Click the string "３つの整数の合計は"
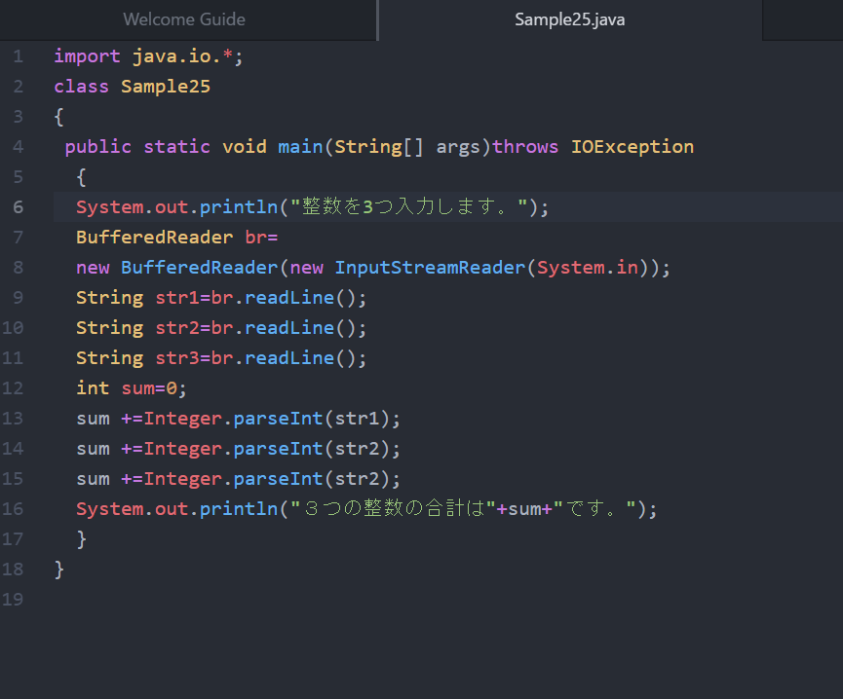This screenshot has width=843, height=699. [x=393, y=508]
